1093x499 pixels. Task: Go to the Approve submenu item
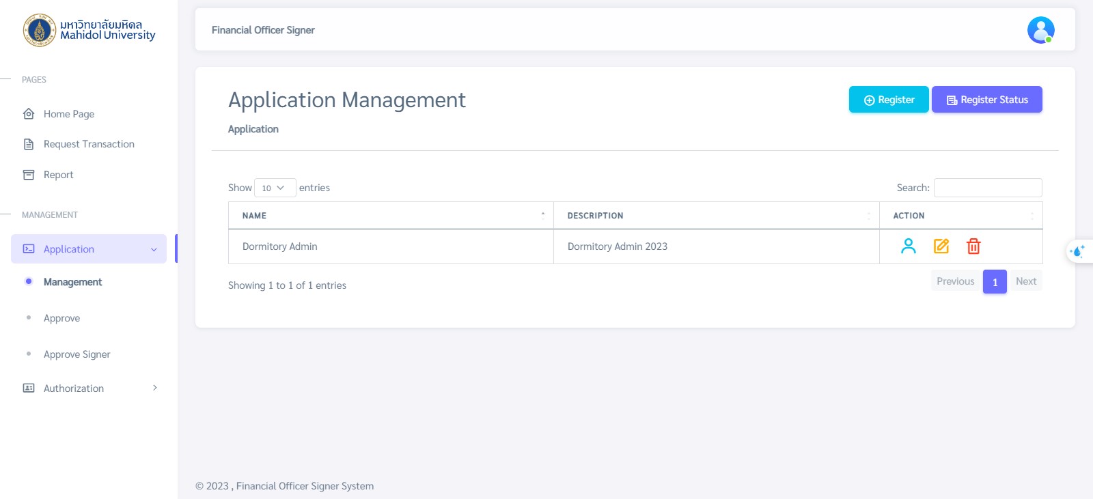[x=62, y=318]
